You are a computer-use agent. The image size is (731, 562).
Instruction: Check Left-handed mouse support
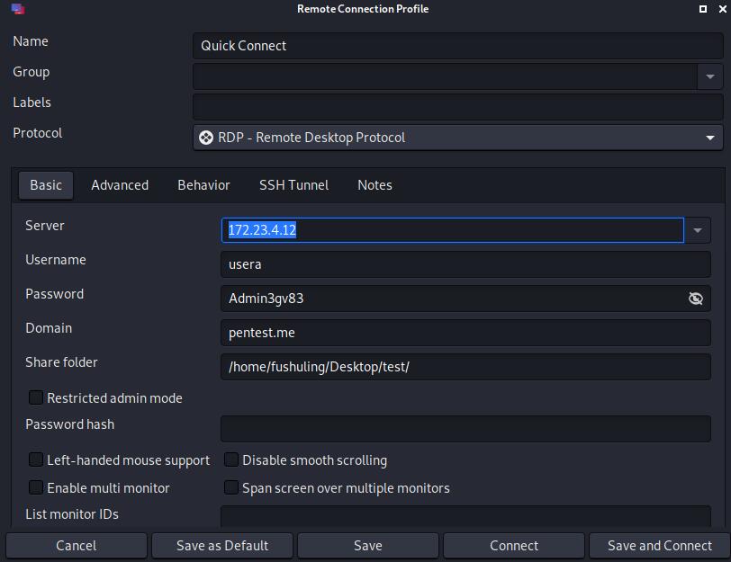[36, 459]
